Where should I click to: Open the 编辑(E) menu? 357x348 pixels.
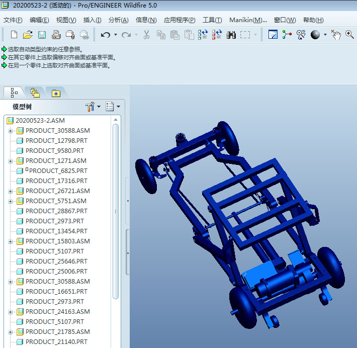39,20
